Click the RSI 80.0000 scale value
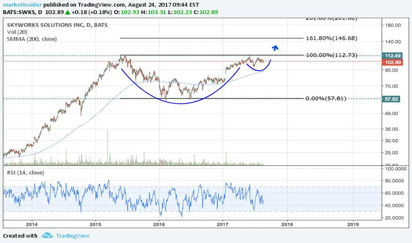The image size is (412, 243). 395,181
